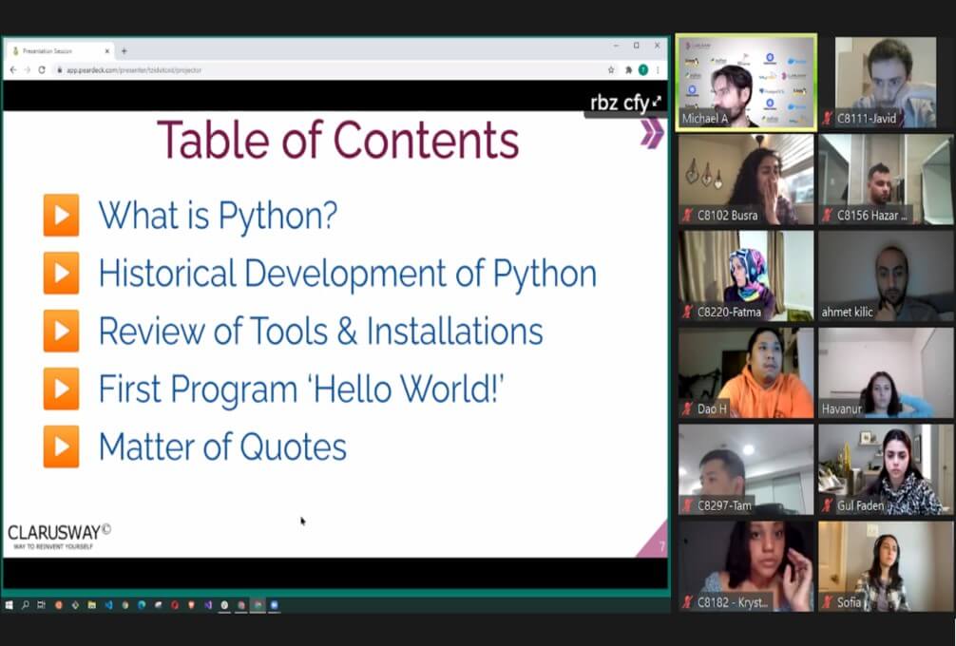
Task: Expand the join code to fullscreen
Action: [x=657, y=102]
